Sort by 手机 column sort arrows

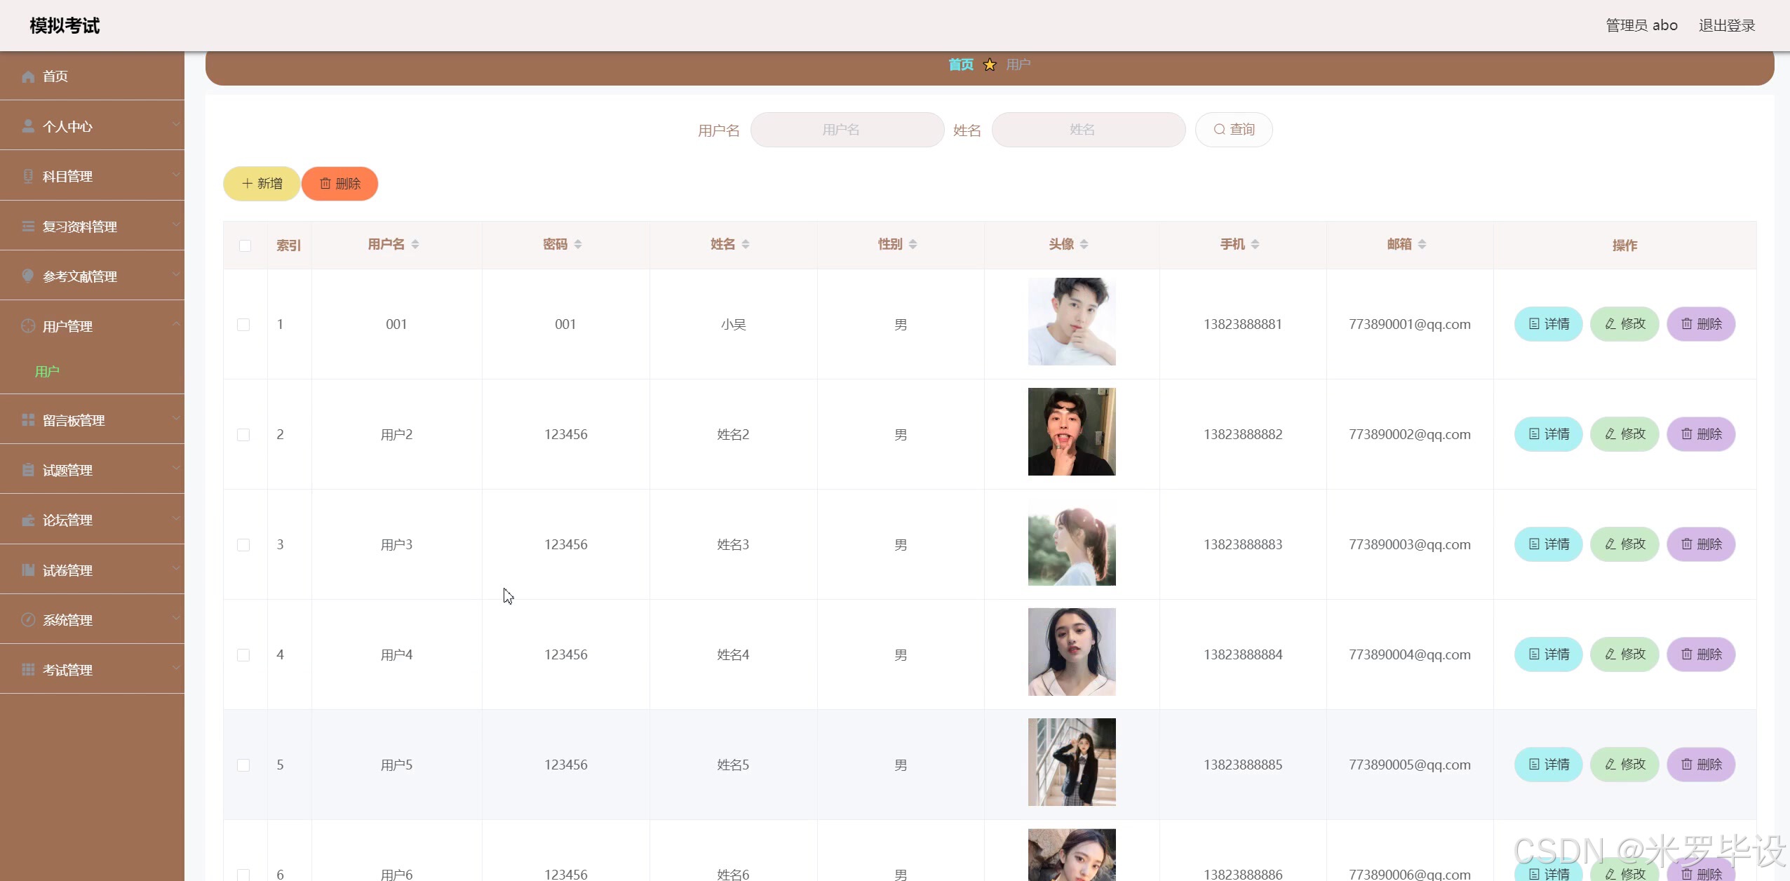1255,244
